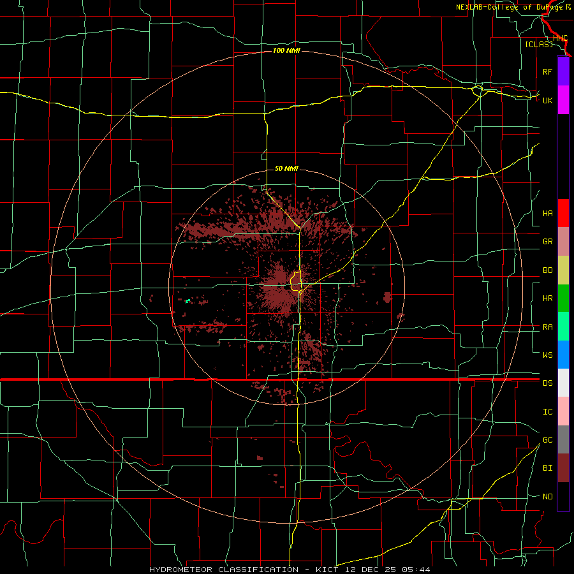Screen dimensions: 574x574
Task: Click the BD legend label
Action: [x=547, y=270]
